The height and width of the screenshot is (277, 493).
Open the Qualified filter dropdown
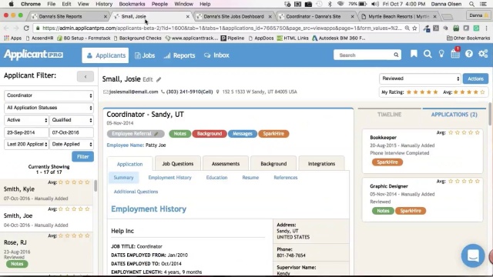pyautogui.click(x=72, y=120)
